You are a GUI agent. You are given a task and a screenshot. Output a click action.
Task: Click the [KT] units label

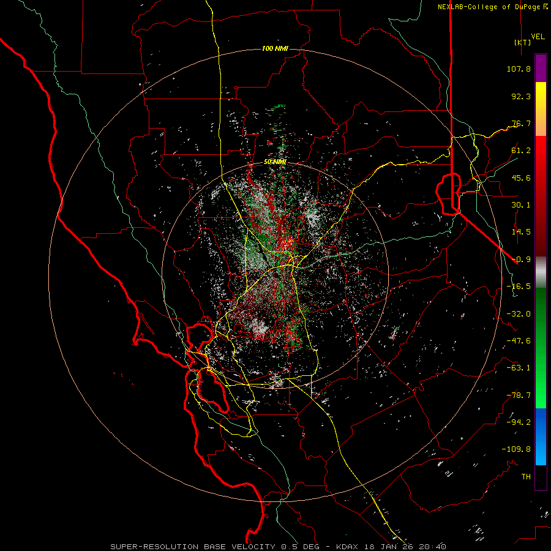522,42
